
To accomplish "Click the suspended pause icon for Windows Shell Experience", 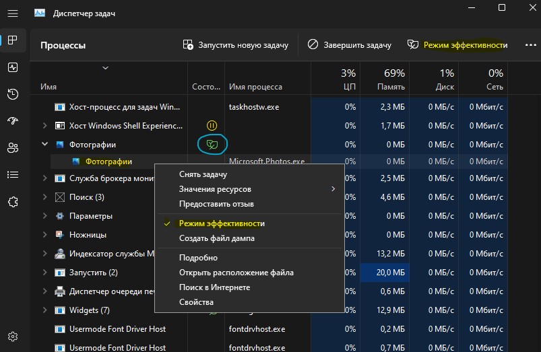I will tap(212, 125).
